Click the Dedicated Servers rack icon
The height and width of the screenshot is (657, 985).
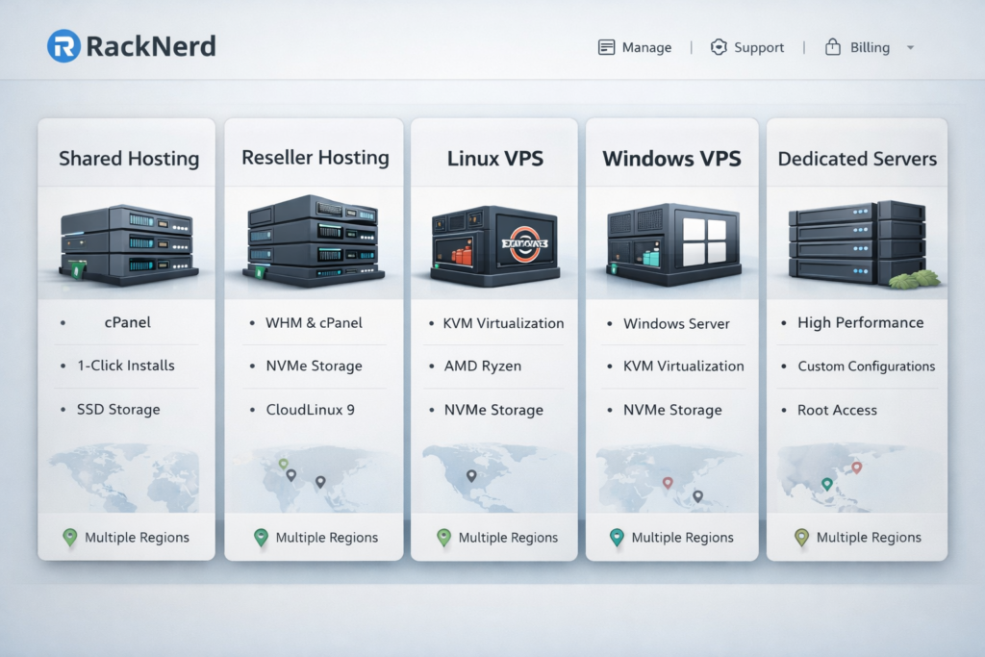854,240
